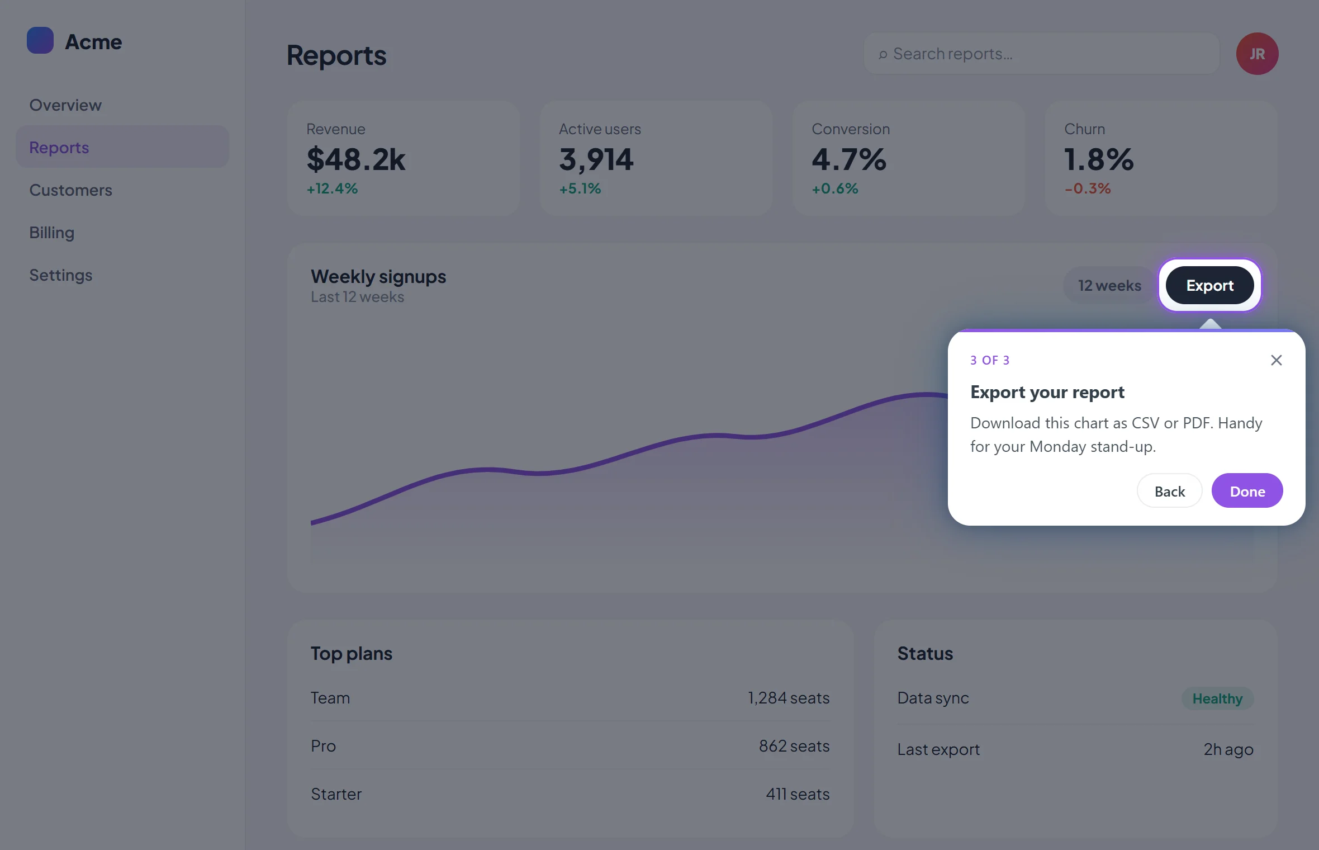Click the Last export label
This screenshot has width=1319, height=850.
pos(938,749)
